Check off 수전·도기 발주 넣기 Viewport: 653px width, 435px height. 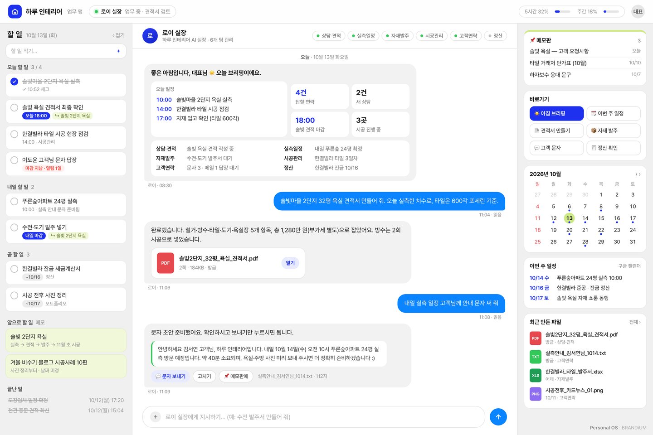(x=15, y=227)
